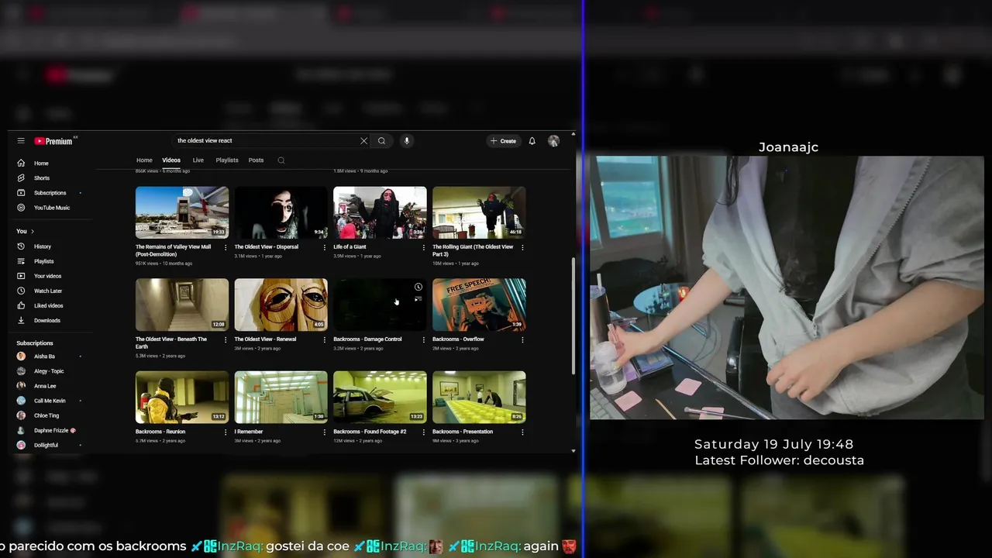This screenshot has width=992, height=558.
Task: Open I Remember video thumbnail
Action: [281, 397]
